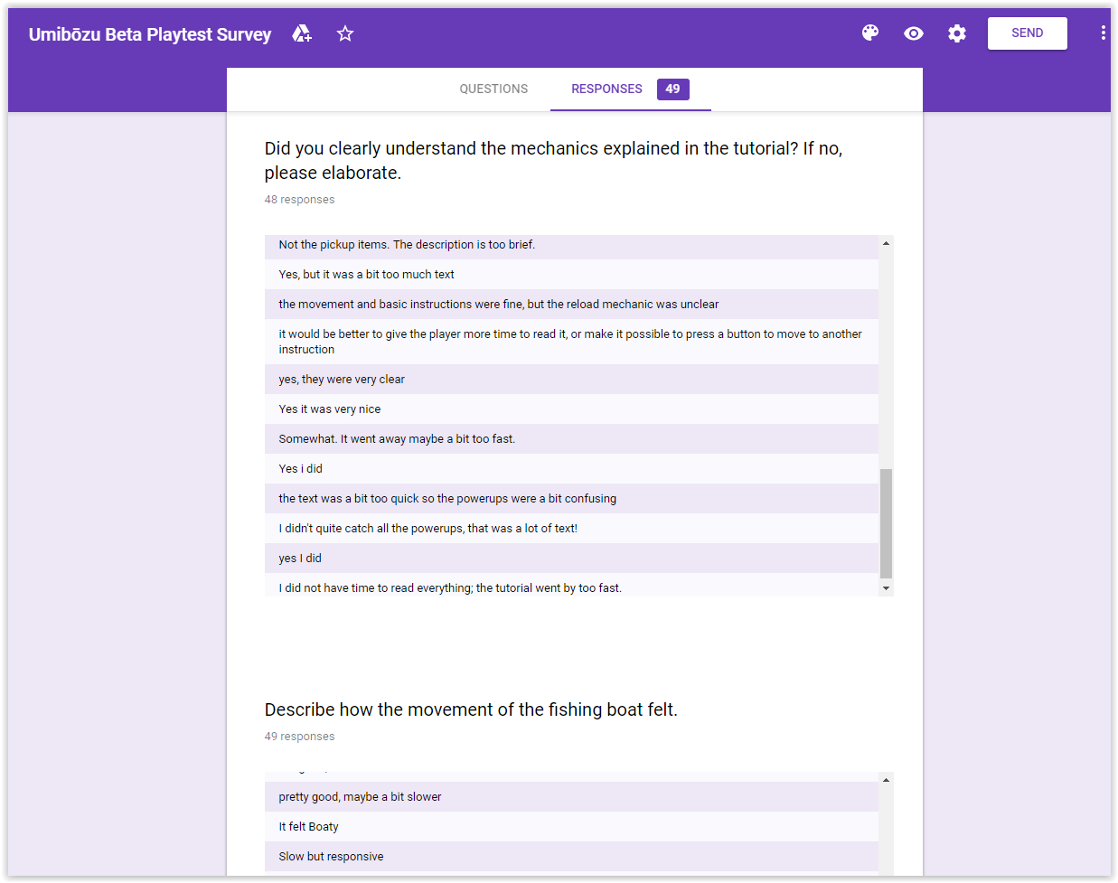Screen dimensions: 1118x883
Task: Select response about more time to read
Action: tap(571, 342)
